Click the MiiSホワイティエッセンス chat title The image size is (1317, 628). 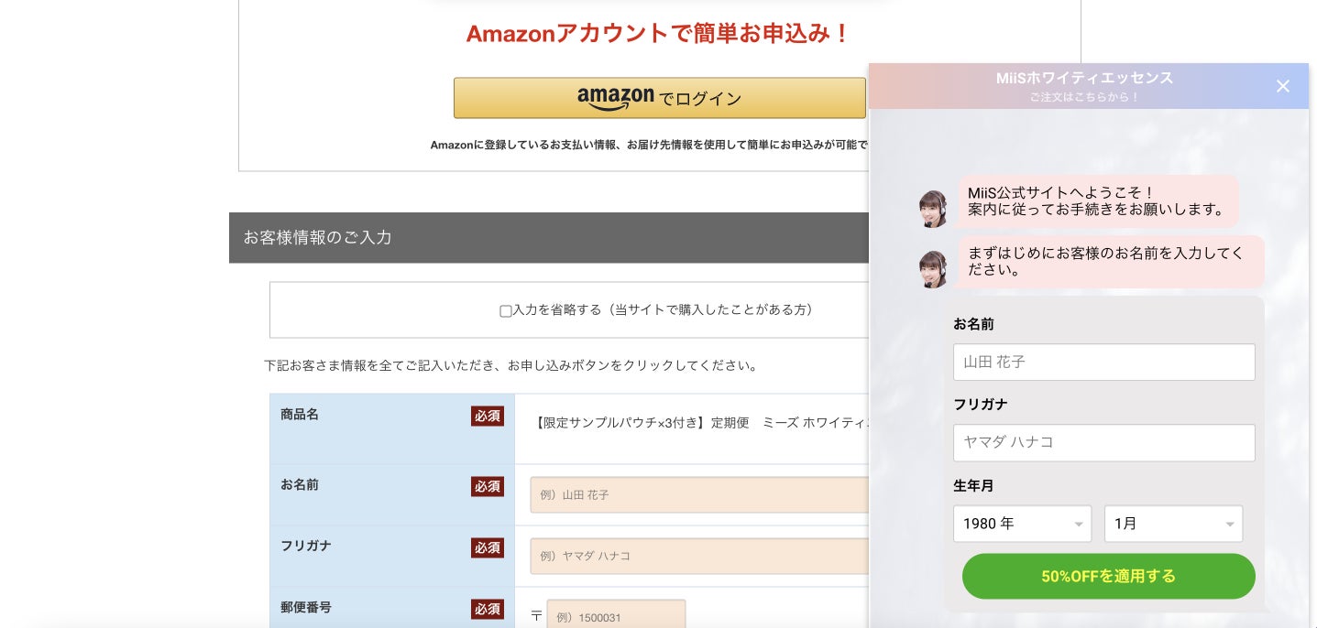pos(1084,79)
